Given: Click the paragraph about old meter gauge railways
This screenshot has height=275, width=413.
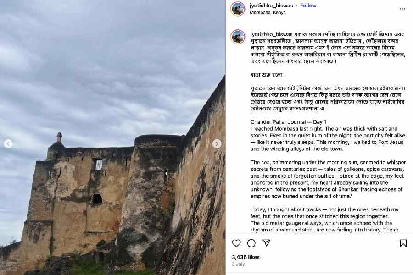Looking at the screenshot, I should [324, 220].
